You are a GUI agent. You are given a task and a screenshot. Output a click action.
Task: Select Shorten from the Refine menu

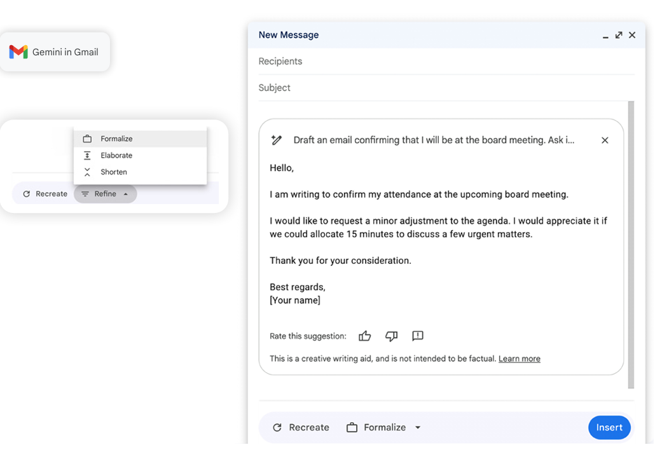pos(114,172)
